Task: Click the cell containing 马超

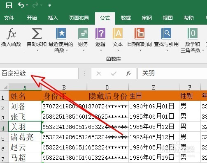Action: click(25, 157)
